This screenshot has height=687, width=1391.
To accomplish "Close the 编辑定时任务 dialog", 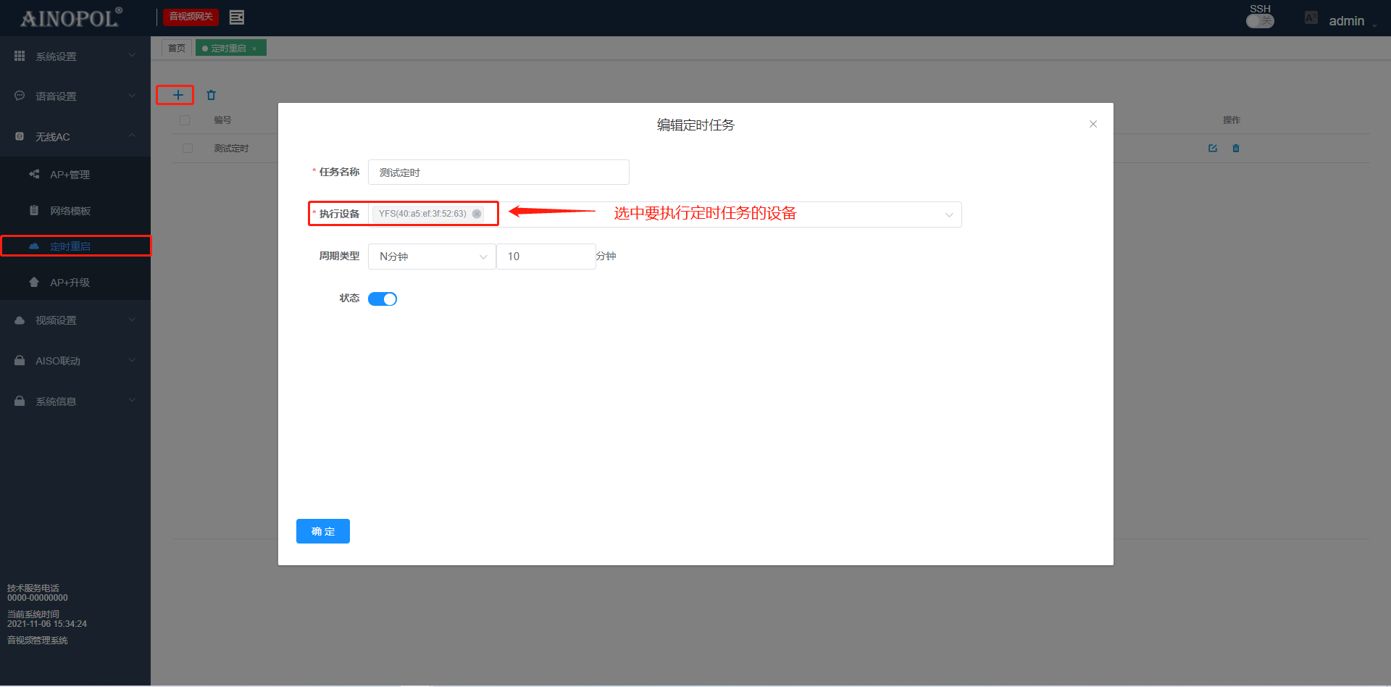I will [1093, 124].
